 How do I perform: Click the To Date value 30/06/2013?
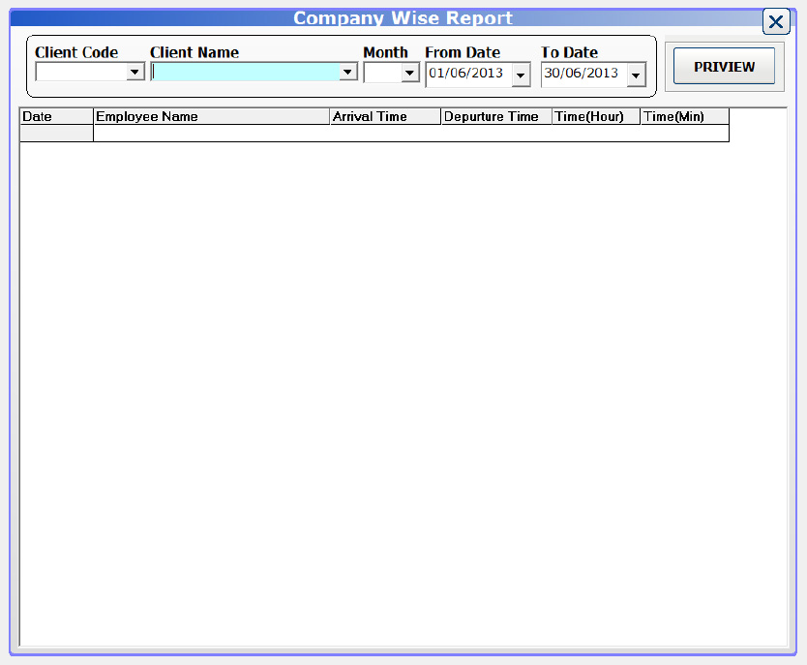[x=583, y=74]
